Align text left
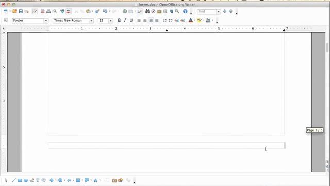Screen dimensions: 330x186 click(x=139, y=20)
